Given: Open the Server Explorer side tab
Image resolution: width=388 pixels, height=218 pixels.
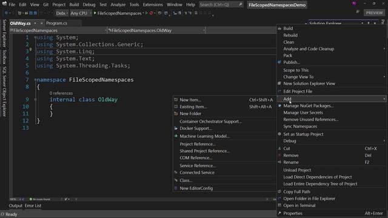Looking at the screenshot, I should 4,34.
